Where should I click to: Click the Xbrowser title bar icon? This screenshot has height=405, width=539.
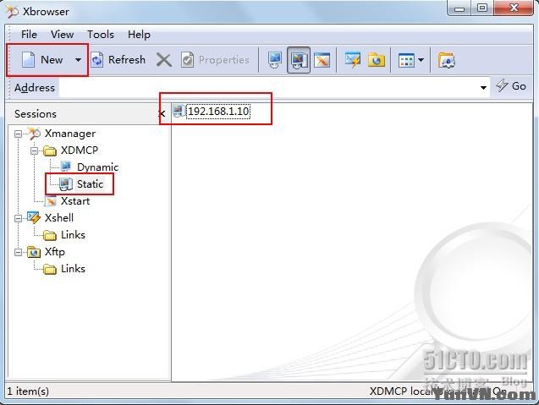tap(13, 12)
